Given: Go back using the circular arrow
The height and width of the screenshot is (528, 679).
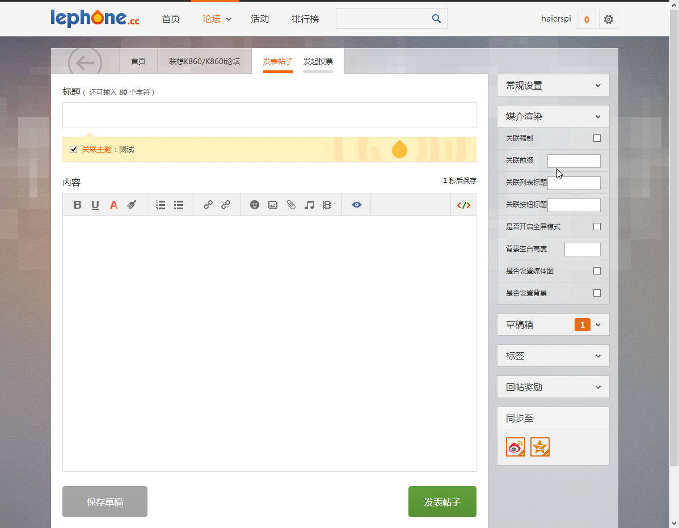Looking at the screenshot, I should point(85,63).
